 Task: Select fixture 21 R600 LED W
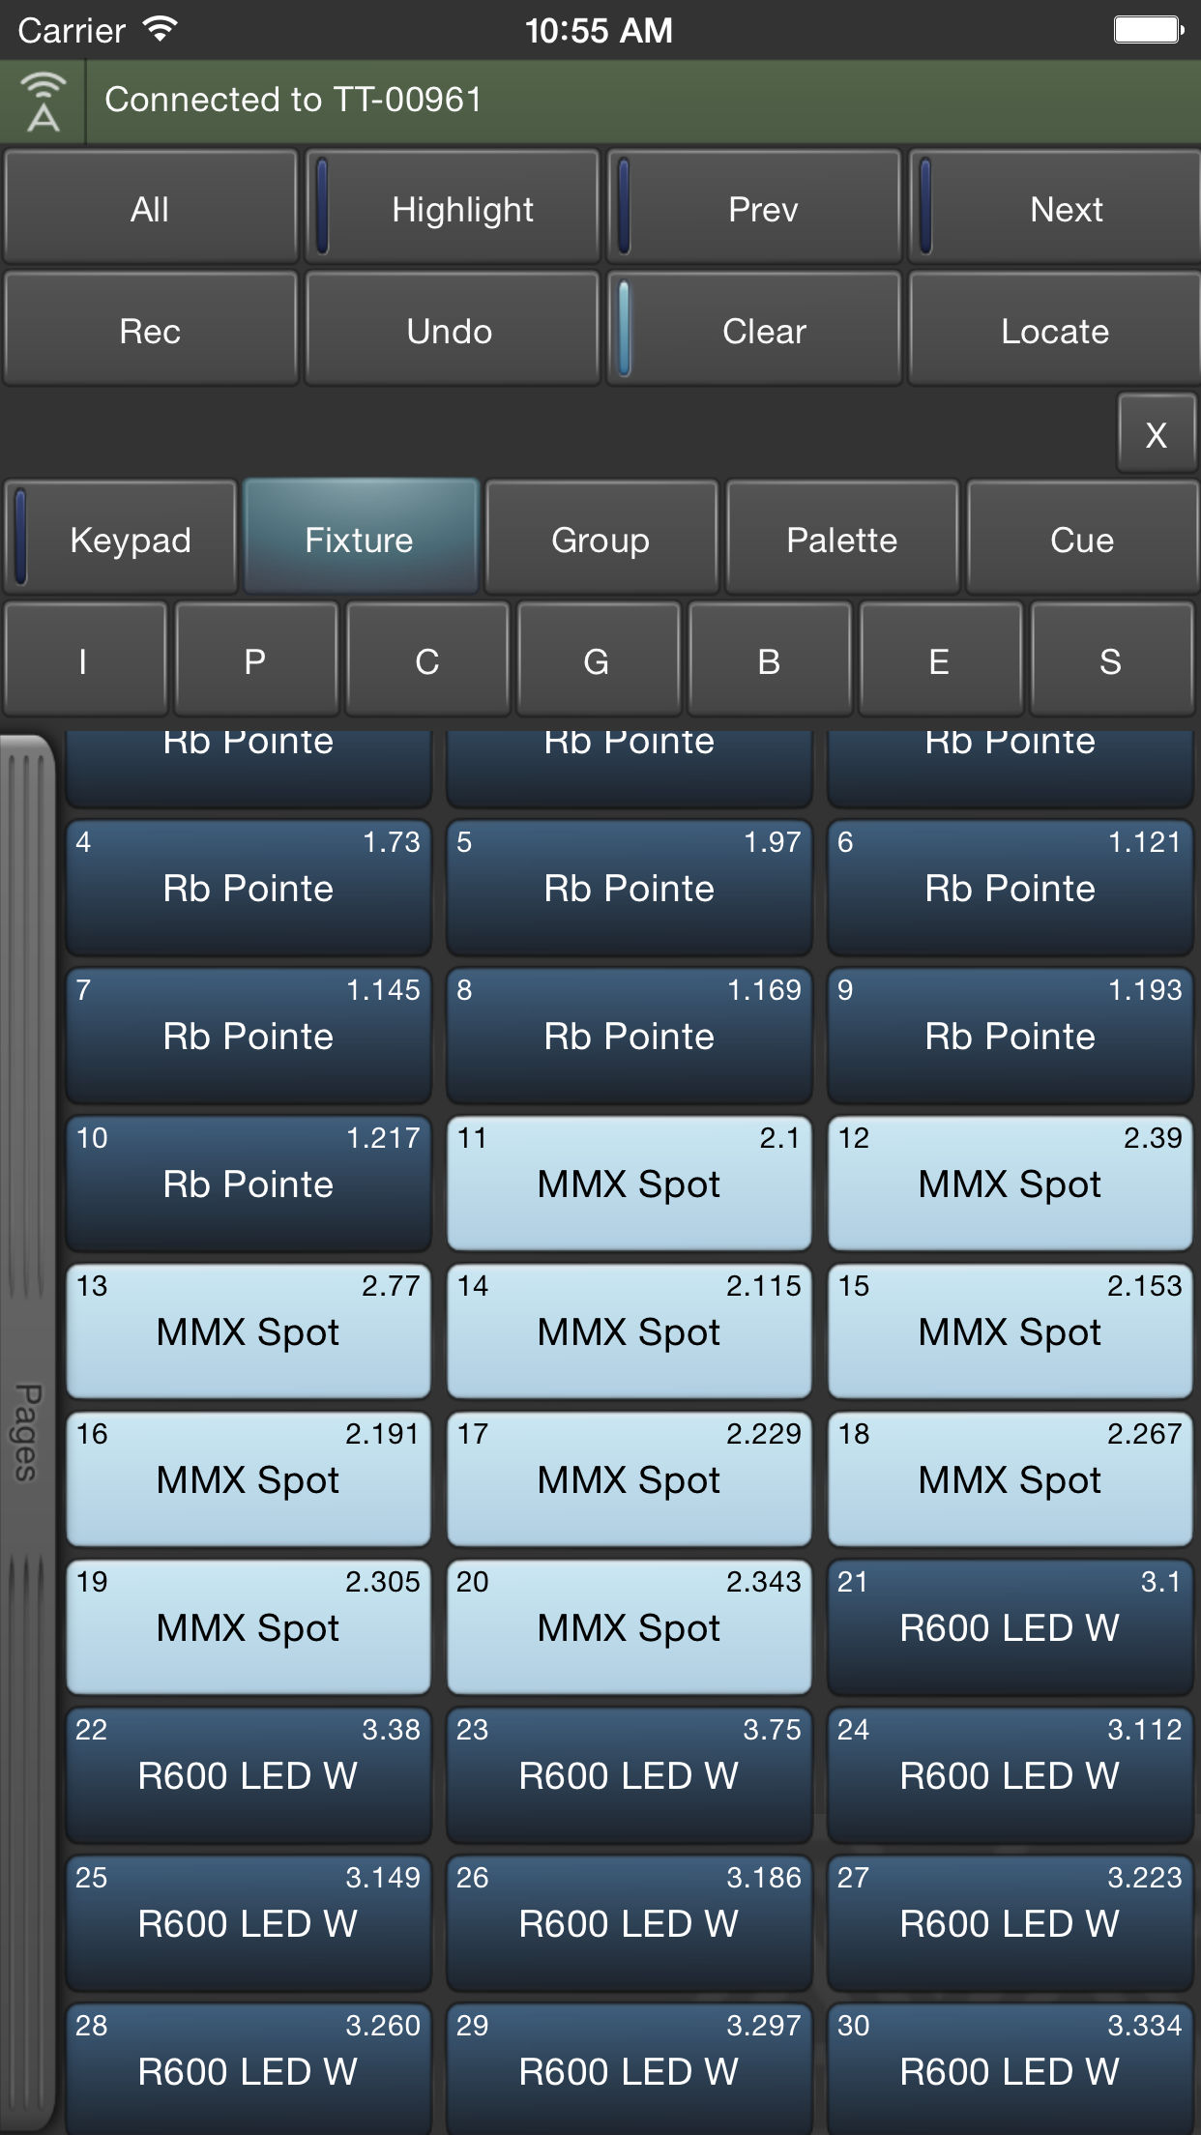pos(1011,1626)
